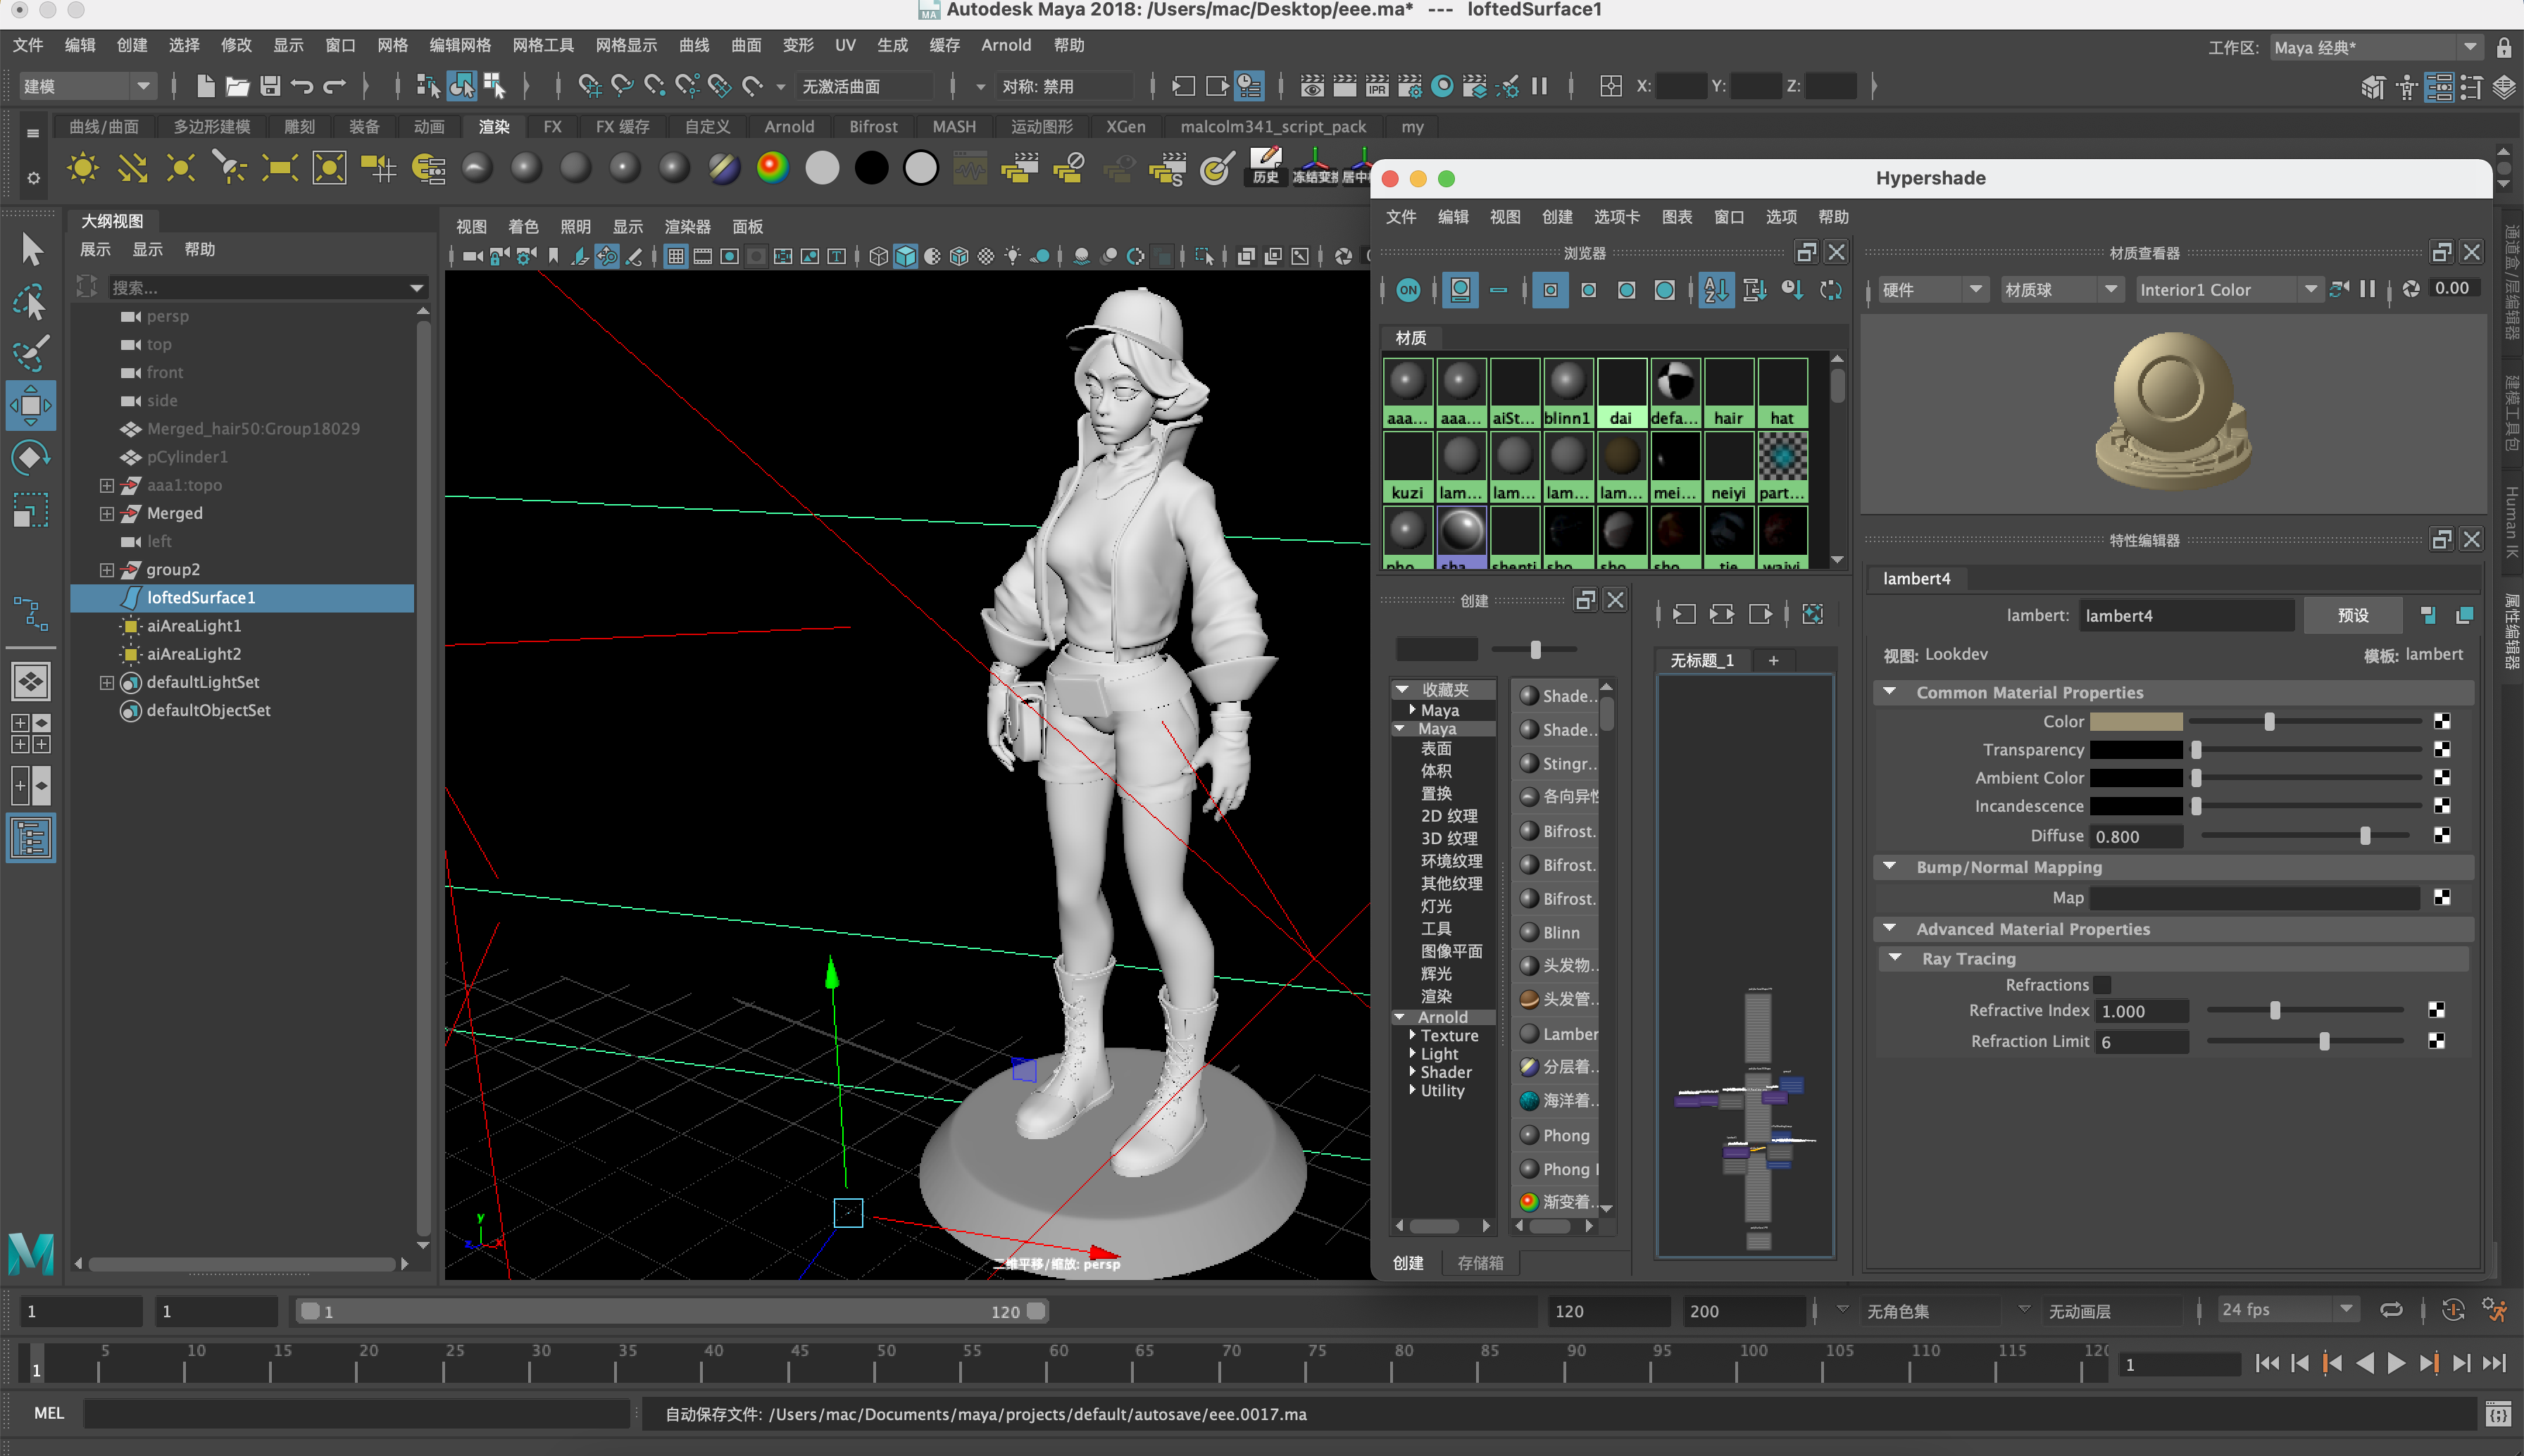Click the 存储箱 tab button
2524x1456 pixels.
[x=1480, y=1263]
